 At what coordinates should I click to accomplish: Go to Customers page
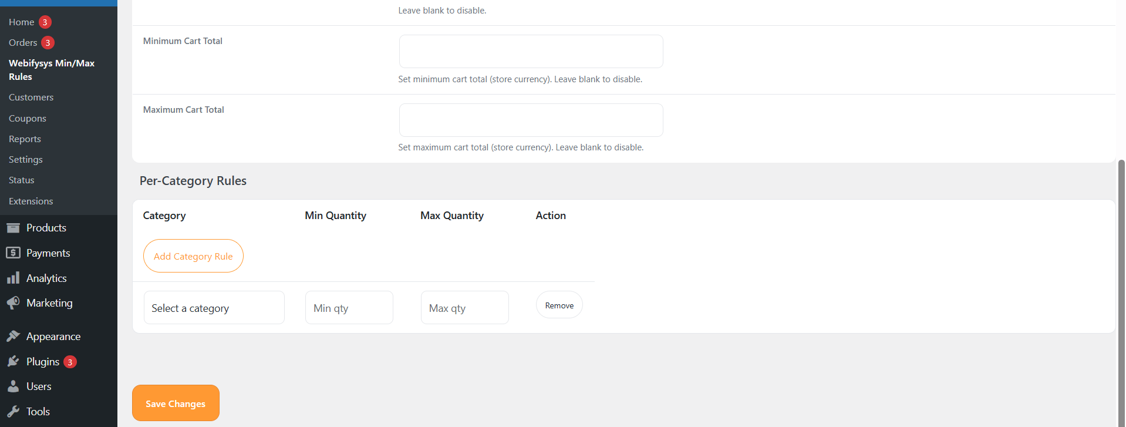point(31,97)
